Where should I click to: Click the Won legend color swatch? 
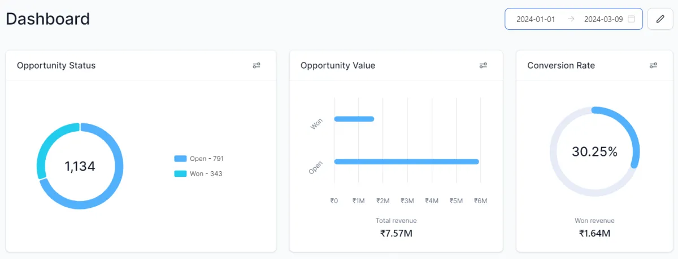[x=180, y=174]
